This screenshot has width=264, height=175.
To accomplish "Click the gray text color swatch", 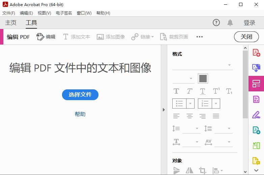I will click(203, 79).
